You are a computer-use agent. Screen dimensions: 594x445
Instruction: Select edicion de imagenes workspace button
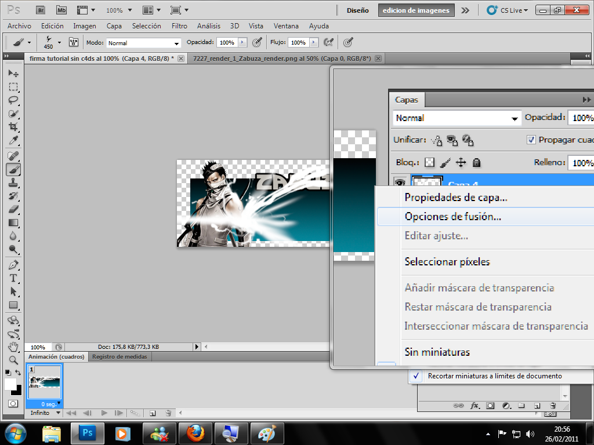(x=416, y=10)
